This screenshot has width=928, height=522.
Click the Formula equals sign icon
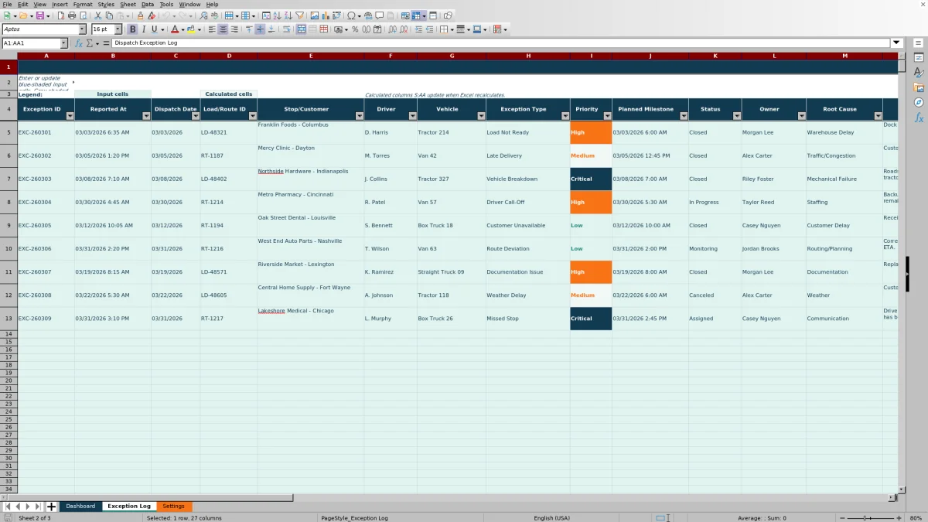[107, 43]
